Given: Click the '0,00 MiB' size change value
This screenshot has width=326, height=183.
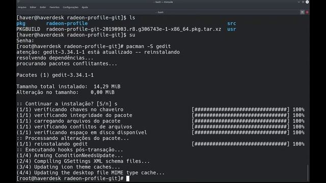Looking at the screenshot, I should coord(102,93).
